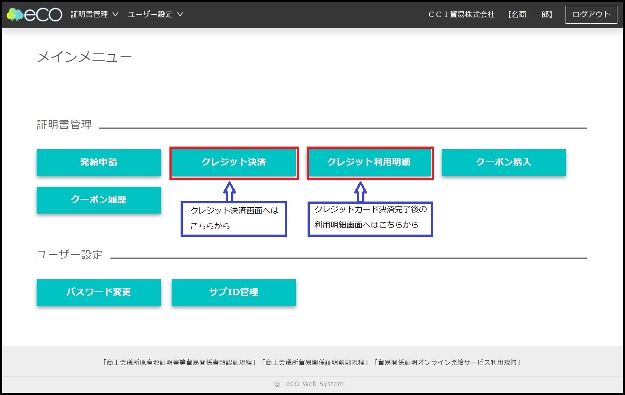Click the eCO Web System copyright text

312,384
